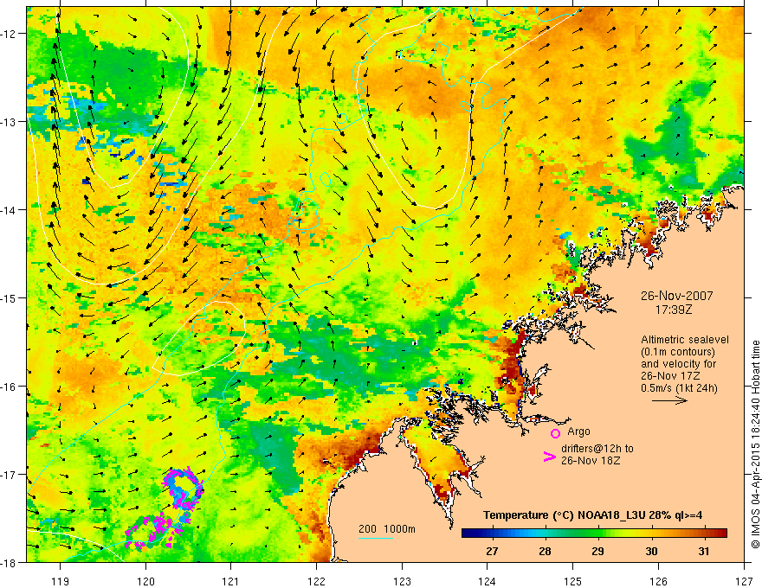Click the 'and velocity for' text line
The height and width of the screenshot is (588, 762).
coord(679,364)
